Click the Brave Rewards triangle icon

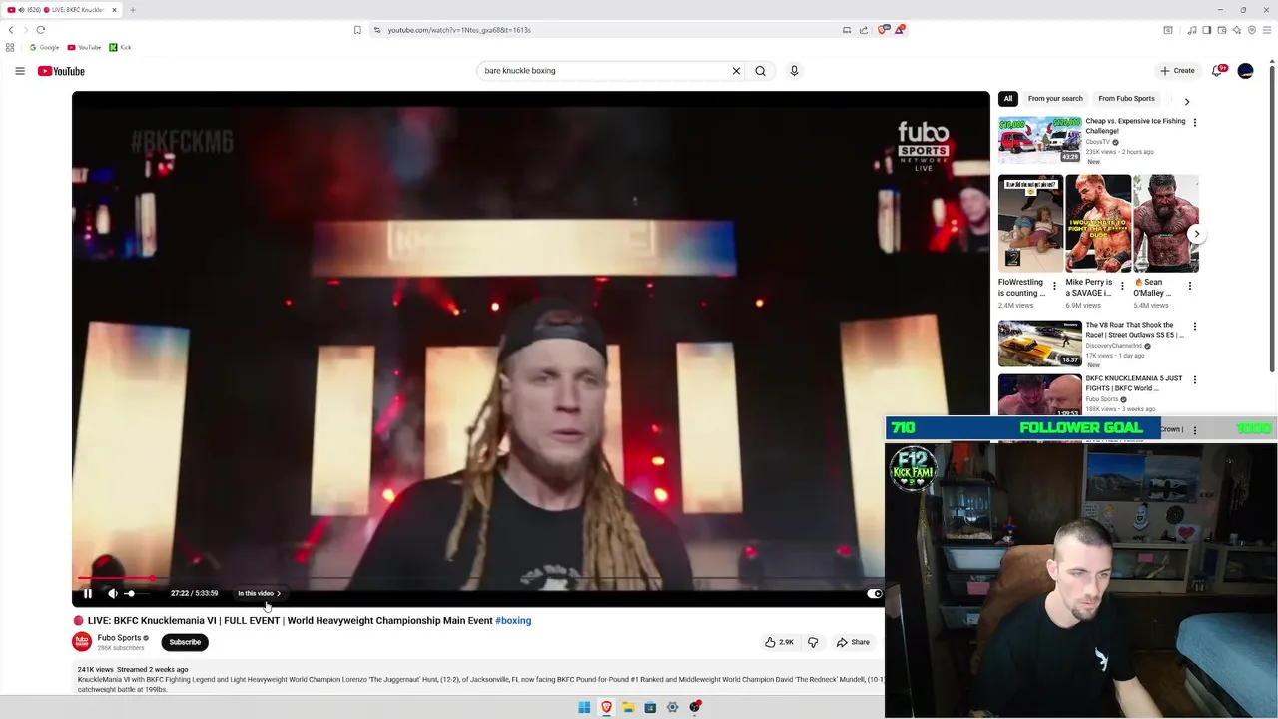click(900, 30)
